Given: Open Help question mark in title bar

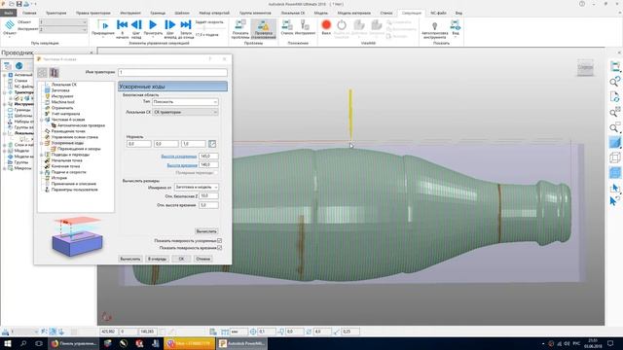Looking at the screenshot, I should [x=582, y=4].
